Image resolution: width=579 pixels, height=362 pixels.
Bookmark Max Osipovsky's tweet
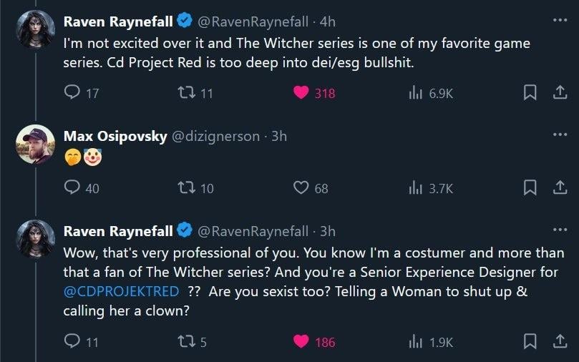point(530,188)
